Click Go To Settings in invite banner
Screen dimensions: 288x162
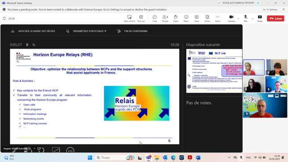pos(270,9)
